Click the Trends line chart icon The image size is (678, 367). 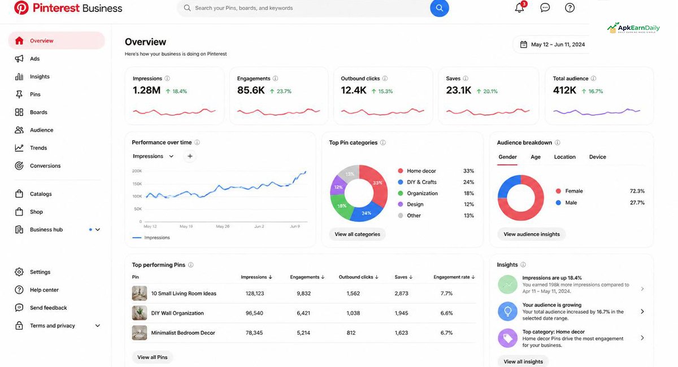[x=19, y=148]
